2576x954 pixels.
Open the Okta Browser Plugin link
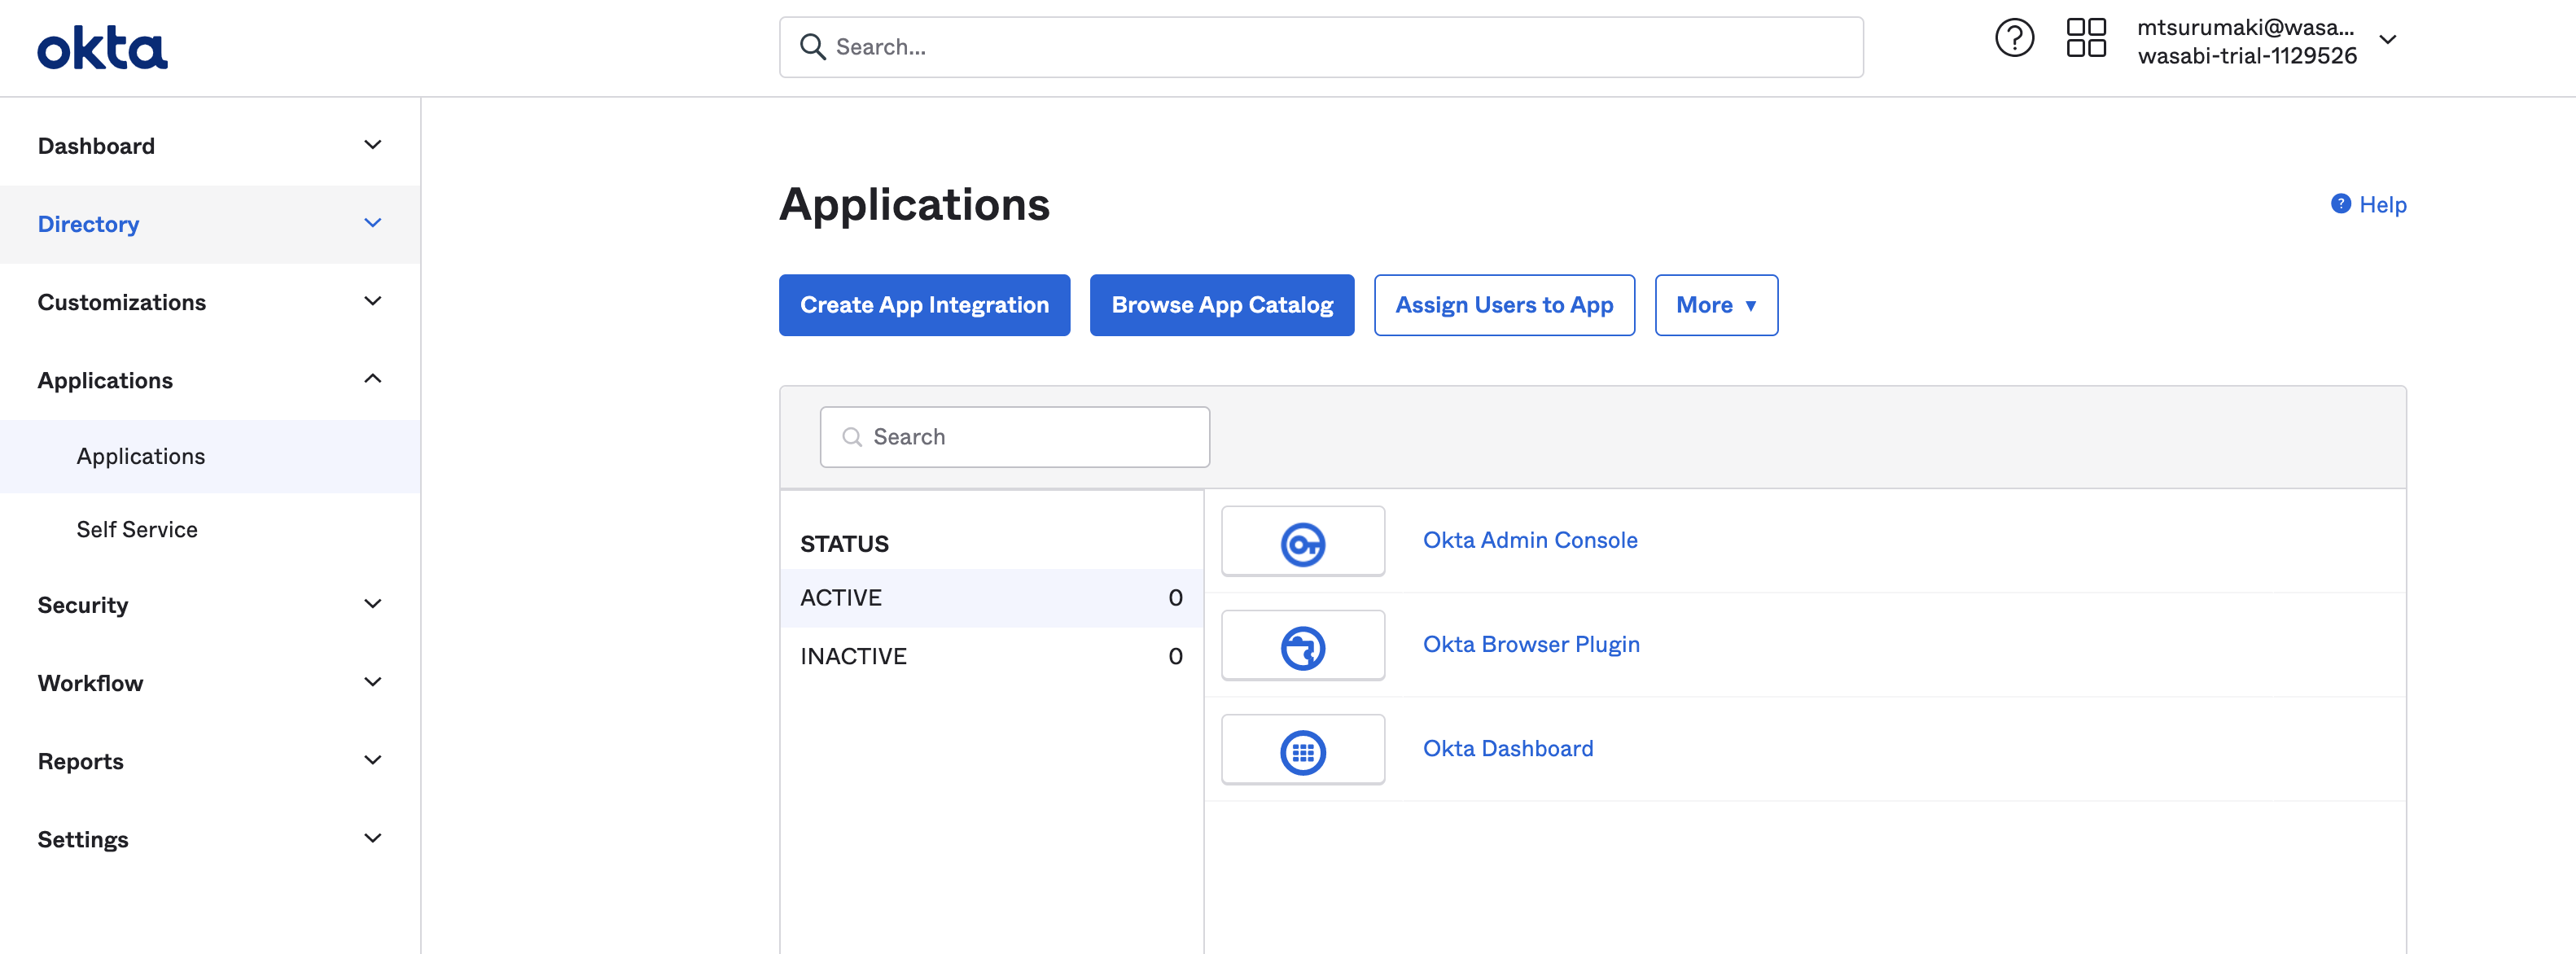click(x=1531, y=644)
